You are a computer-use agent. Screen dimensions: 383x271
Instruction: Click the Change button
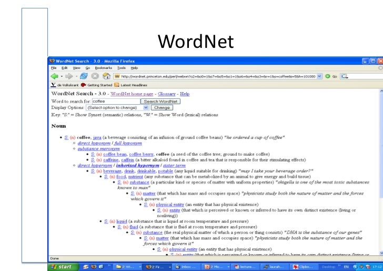point(162,107)
